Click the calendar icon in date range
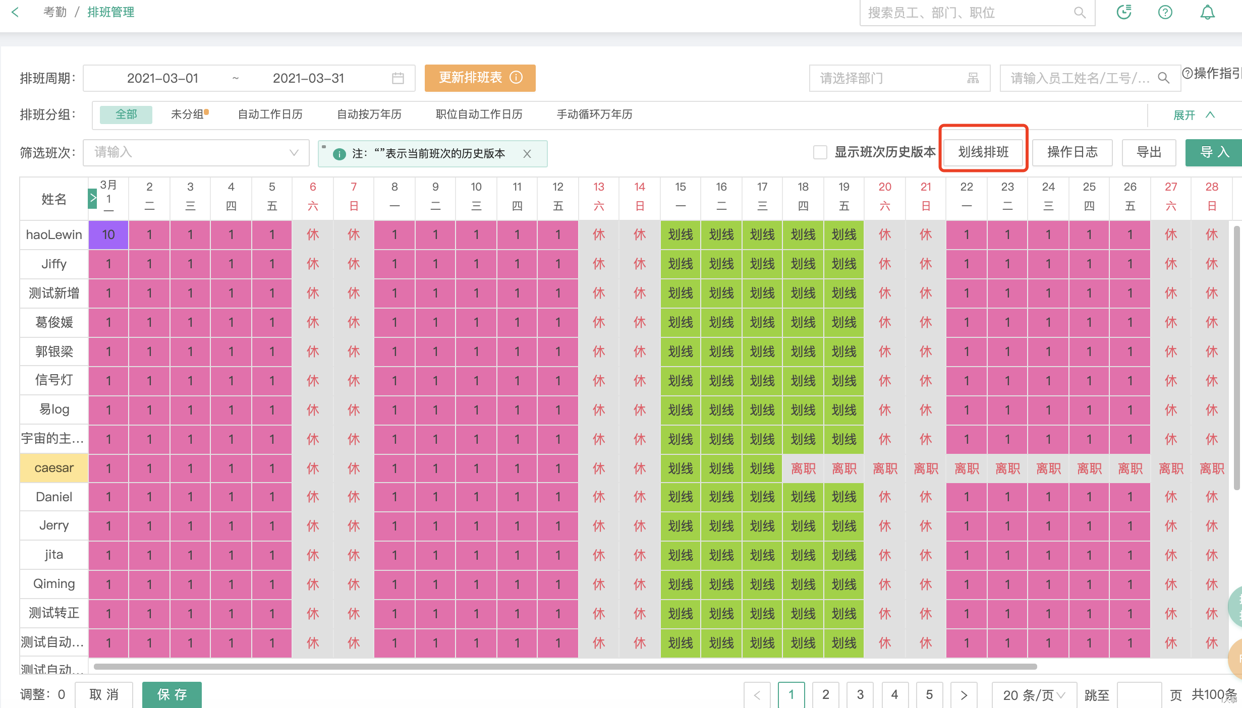1242x708 pixels. coord(398,78)
